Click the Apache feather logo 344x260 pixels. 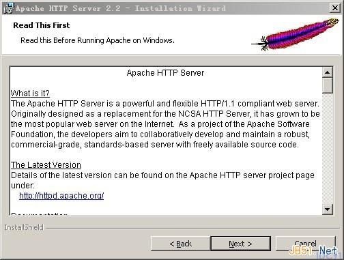pos(296,35)
